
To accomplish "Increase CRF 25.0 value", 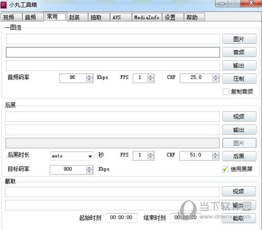I will [216, 76].
